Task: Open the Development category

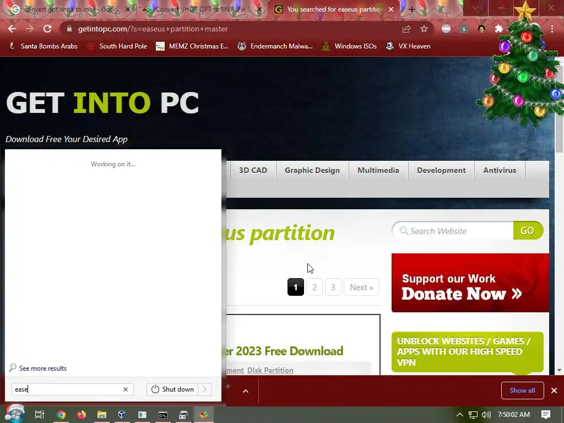Action: (441, 170)
